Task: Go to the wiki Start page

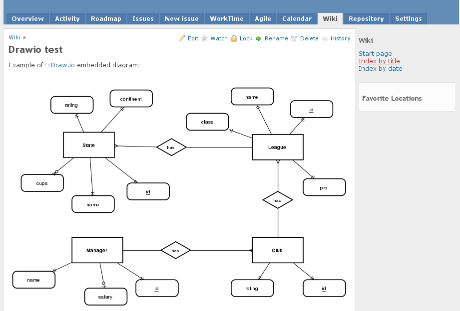Action: pos(375,54)
